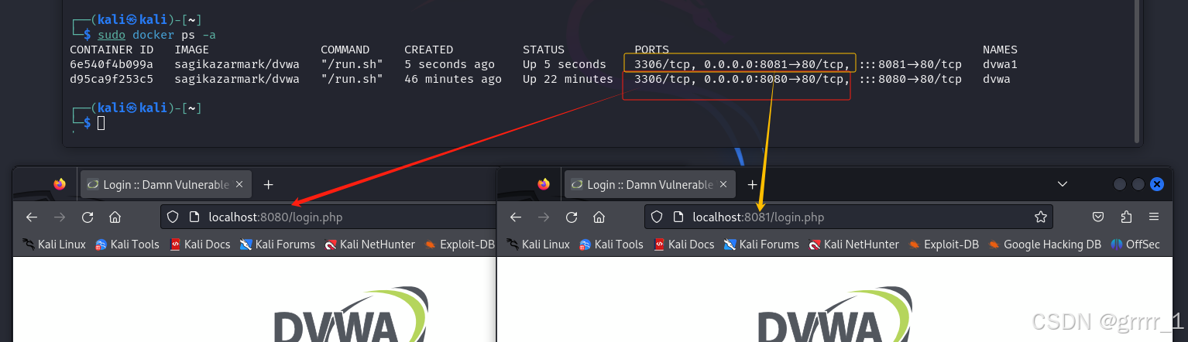Click the site info page icon beside localhost:8080
The width and height of the screenshot is (1188, 342).
[194, 217]
